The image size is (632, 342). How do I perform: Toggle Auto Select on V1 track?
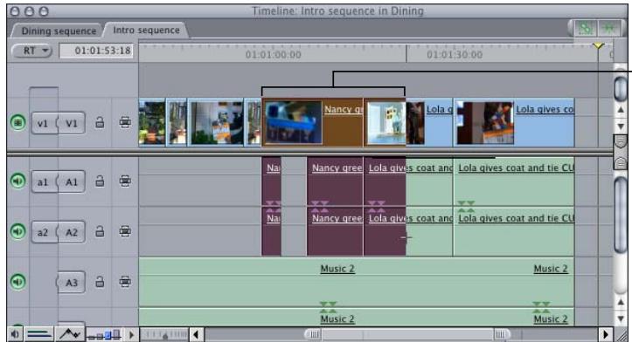tap(125, 122)
